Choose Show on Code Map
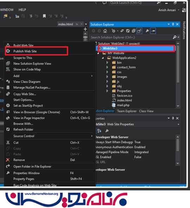 [27, 69]
